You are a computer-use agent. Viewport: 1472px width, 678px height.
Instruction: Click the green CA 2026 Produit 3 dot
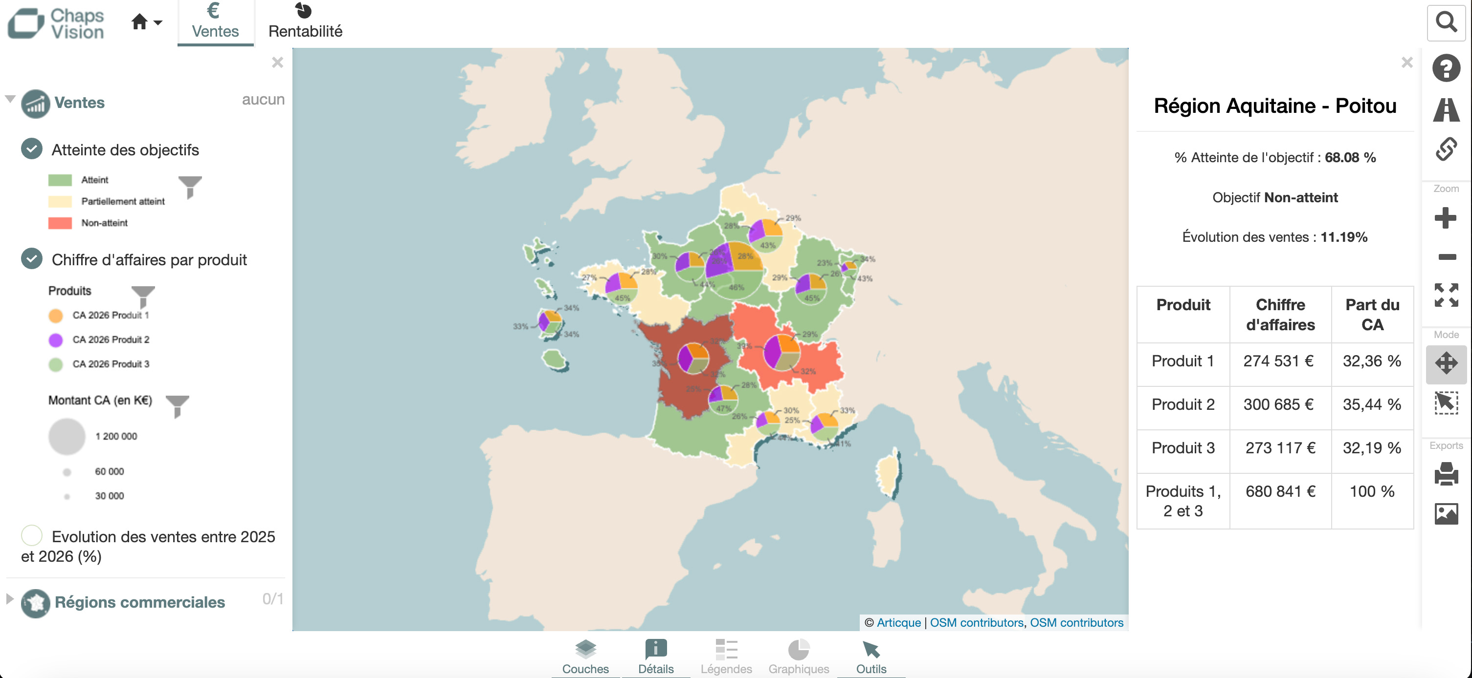[55, 365]
